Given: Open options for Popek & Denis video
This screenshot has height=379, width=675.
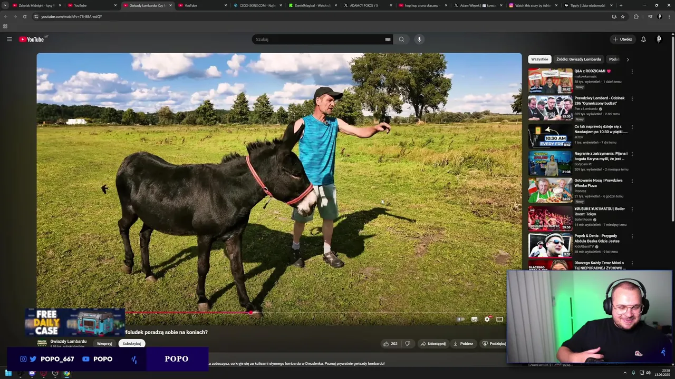Looking at the screenshot, I should click(632, 236).
